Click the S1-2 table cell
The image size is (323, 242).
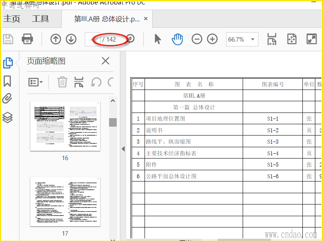point(273,130)
